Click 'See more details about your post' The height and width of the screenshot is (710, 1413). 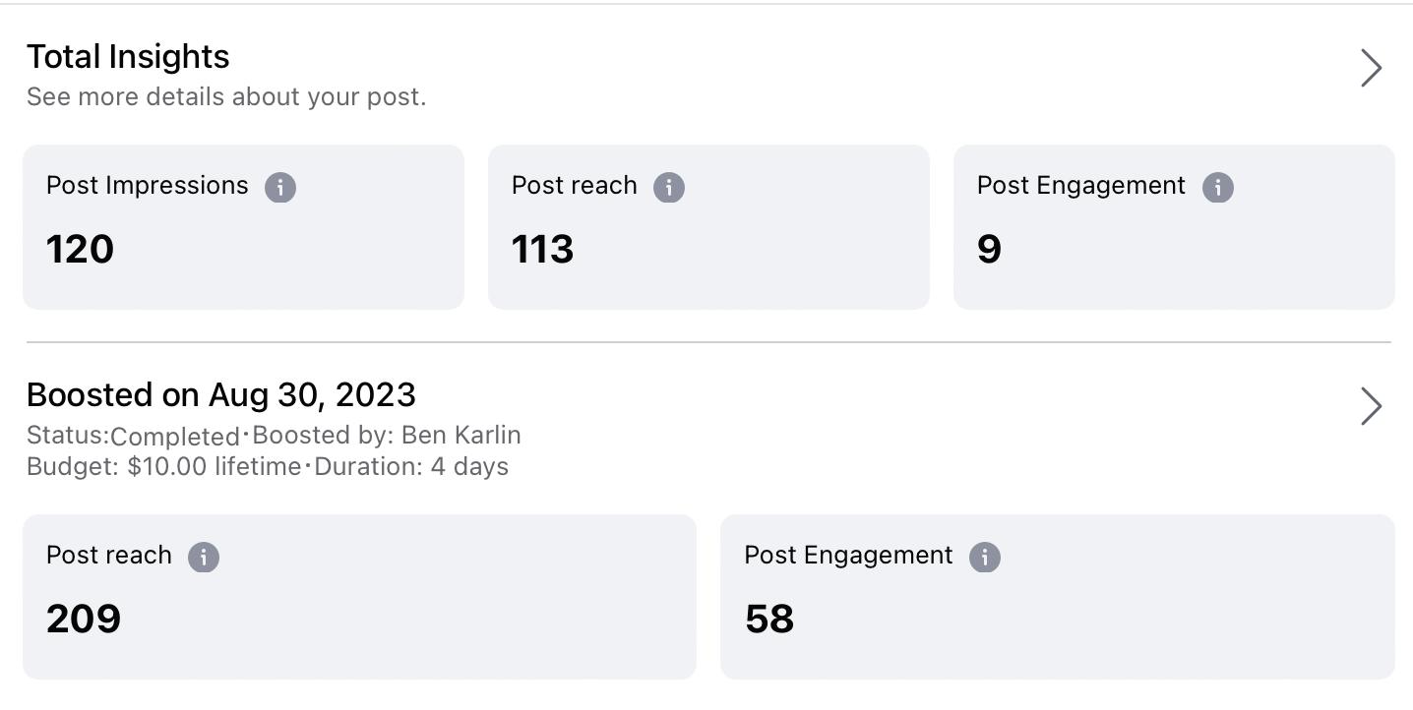tap(226, 97)
